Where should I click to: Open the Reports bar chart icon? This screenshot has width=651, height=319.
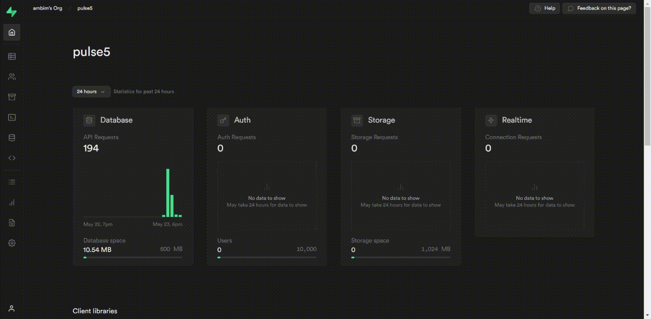(x=12, y=202)
